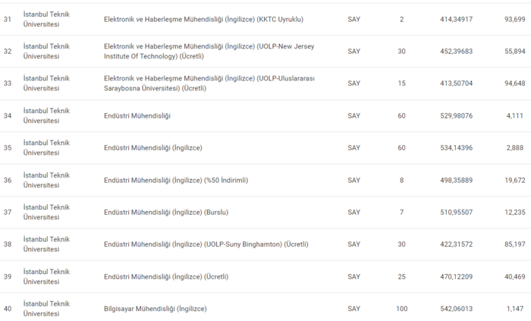Click ranking value 85,197

(514, 244)
